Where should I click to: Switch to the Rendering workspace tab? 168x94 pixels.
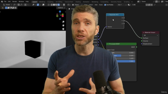(x=95, y=2)
